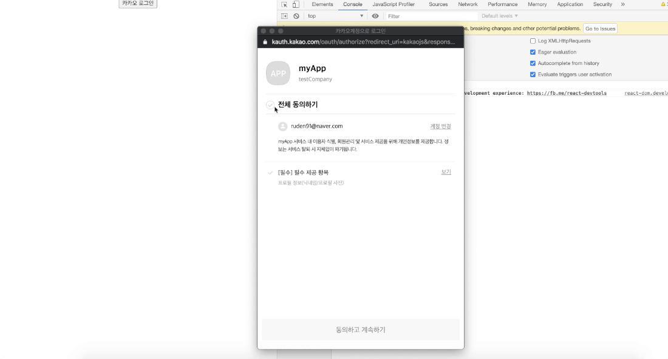The width and height of the screenshot is (668, 359).
Task: Create live expression with eye icon
Action: coord(375,16)
